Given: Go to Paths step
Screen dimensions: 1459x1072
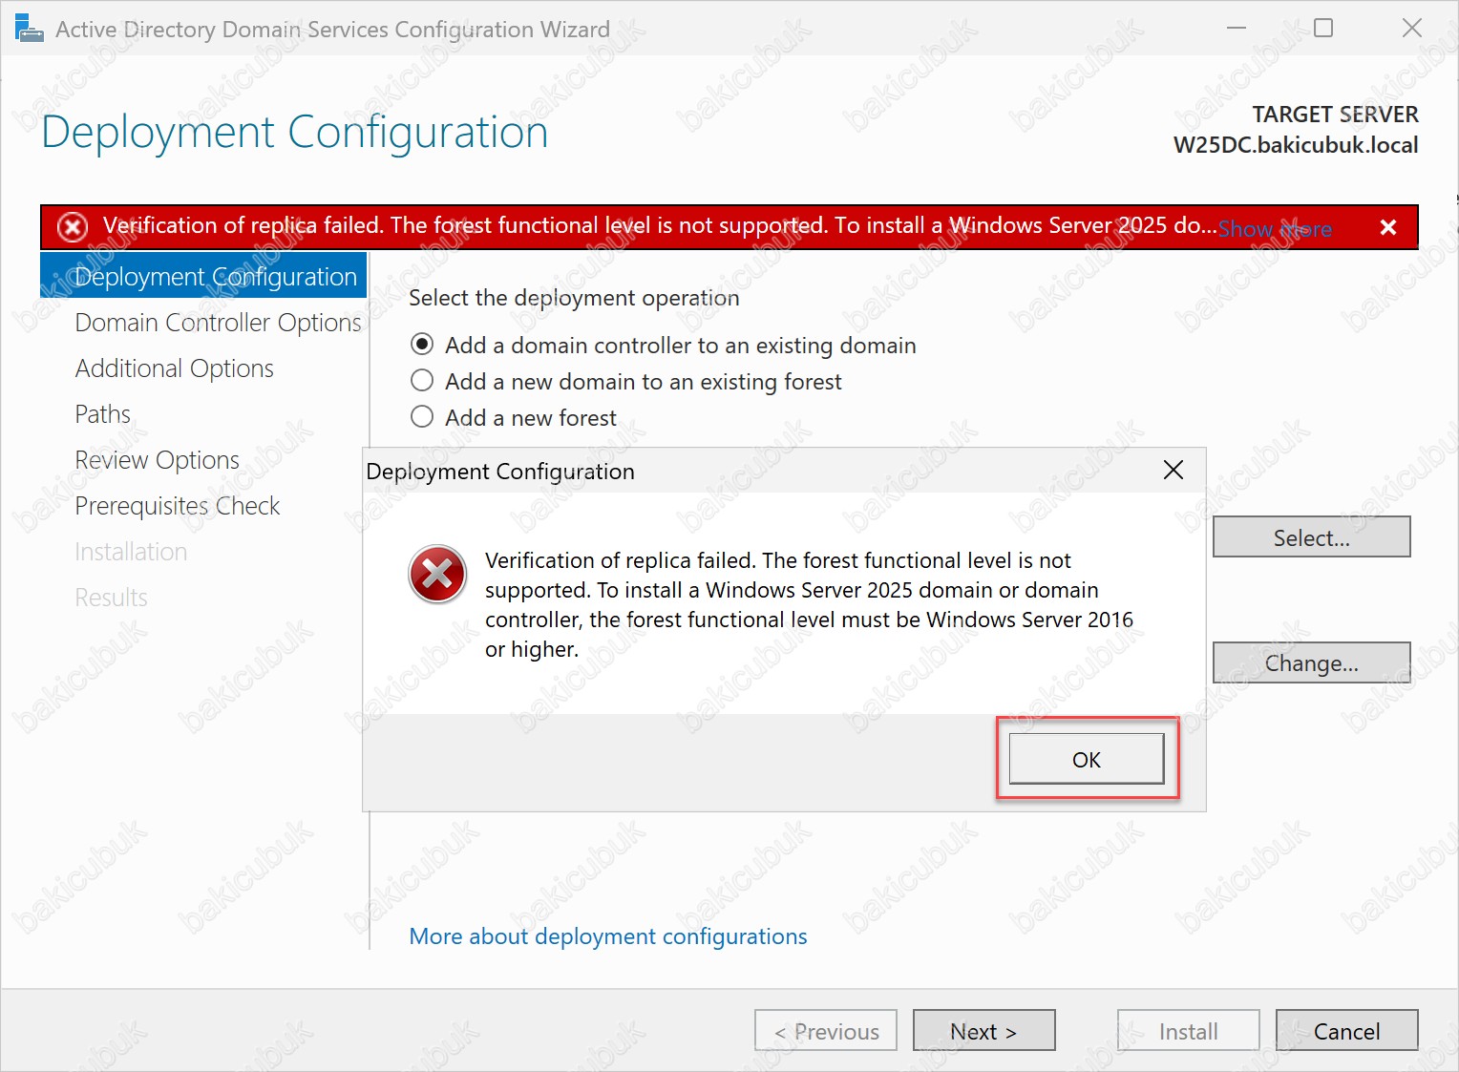Looking at the screenshot, I should click(x=103, y=414).
